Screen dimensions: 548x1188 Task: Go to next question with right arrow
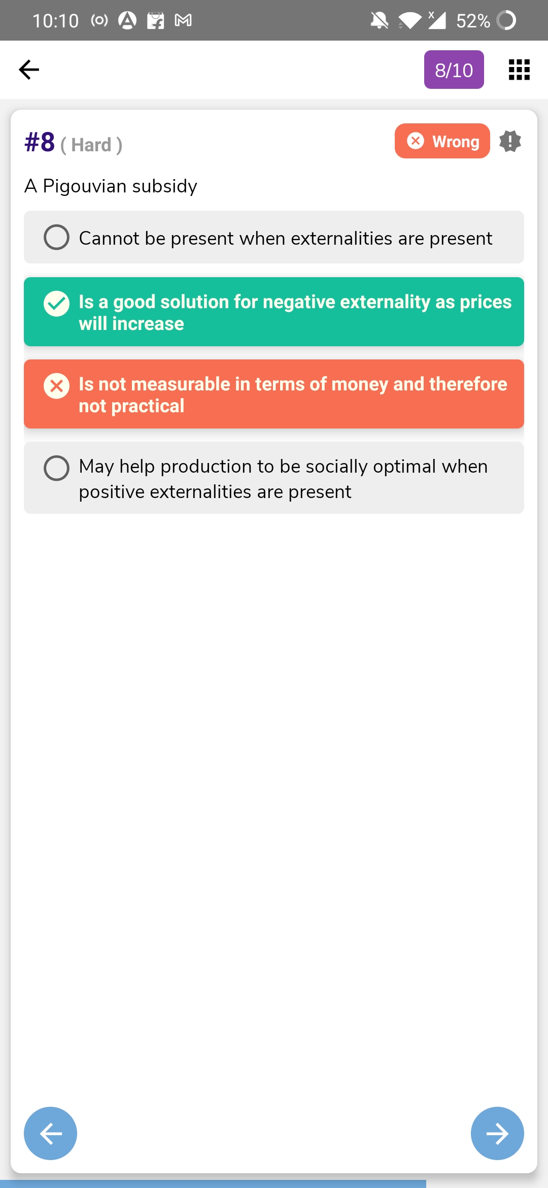(x=497, y=1133)
